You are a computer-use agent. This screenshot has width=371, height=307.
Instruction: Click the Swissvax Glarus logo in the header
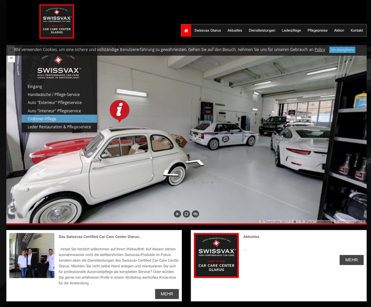pyautogui.click(x=57, y=21)
